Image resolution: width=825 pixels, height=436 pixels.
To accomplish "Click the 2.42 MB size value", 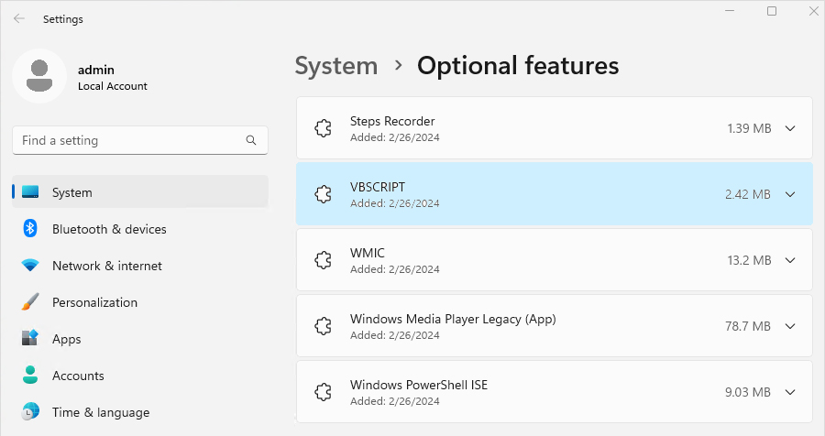I will (x=748, y=194).
